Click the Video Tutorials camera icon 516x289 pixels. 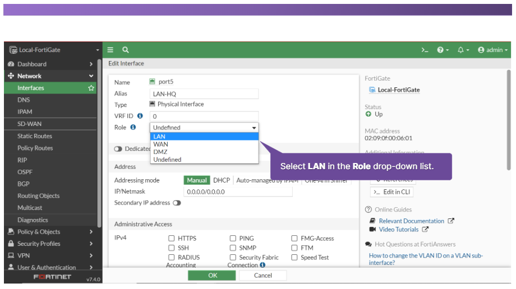(x=372, y=230)
